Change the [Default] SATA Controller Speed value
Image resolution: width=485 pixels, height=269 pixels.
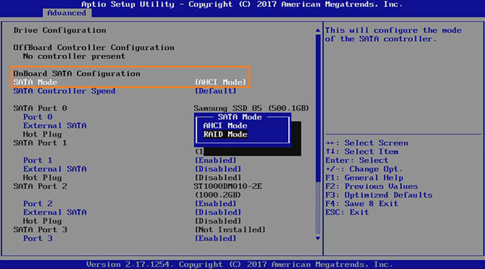215,91
